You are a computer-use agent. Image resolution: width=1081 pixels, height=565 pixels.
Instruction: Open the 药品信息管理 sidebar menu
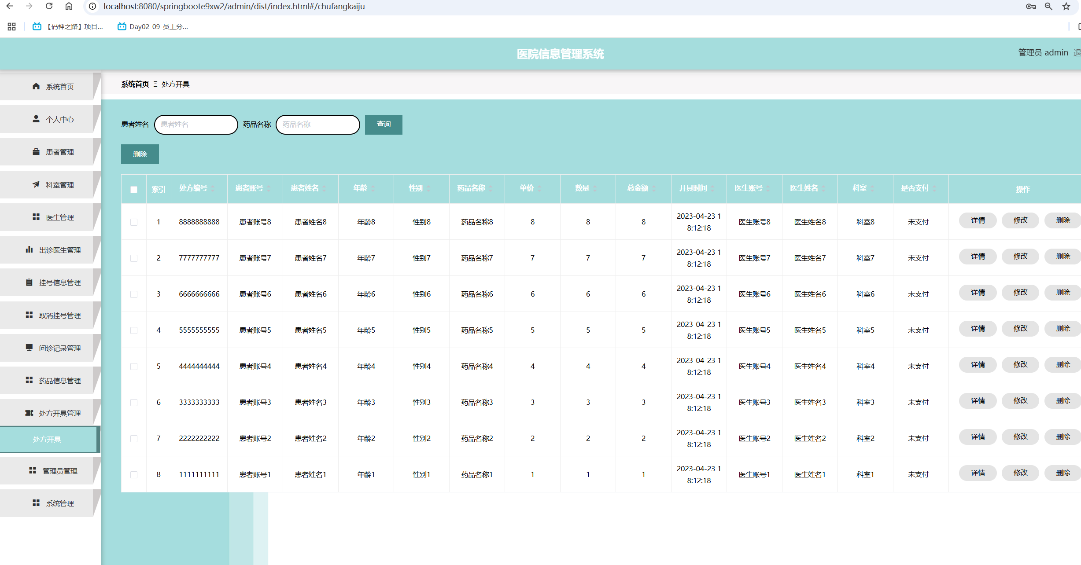click(50, 381)
